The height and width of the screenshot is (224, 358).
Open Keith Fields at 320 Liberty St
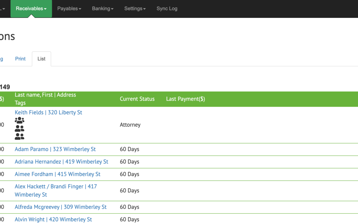(x=48, y=112)
